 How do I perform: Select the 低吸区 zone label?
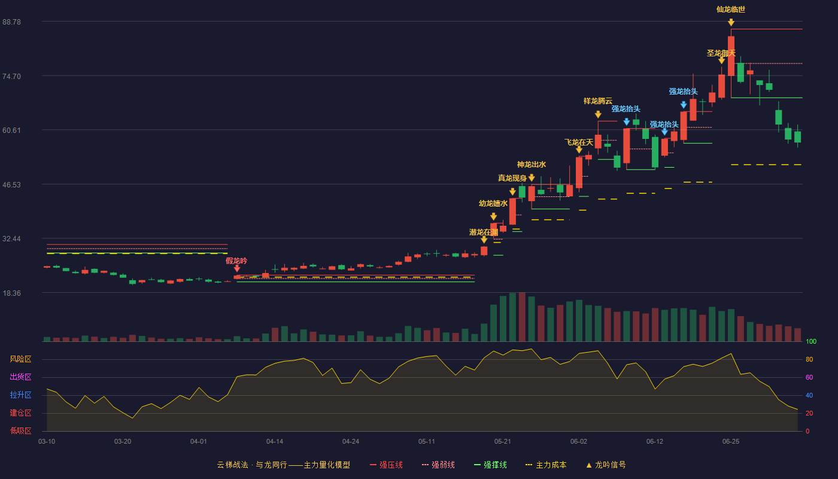click(20, 431)
